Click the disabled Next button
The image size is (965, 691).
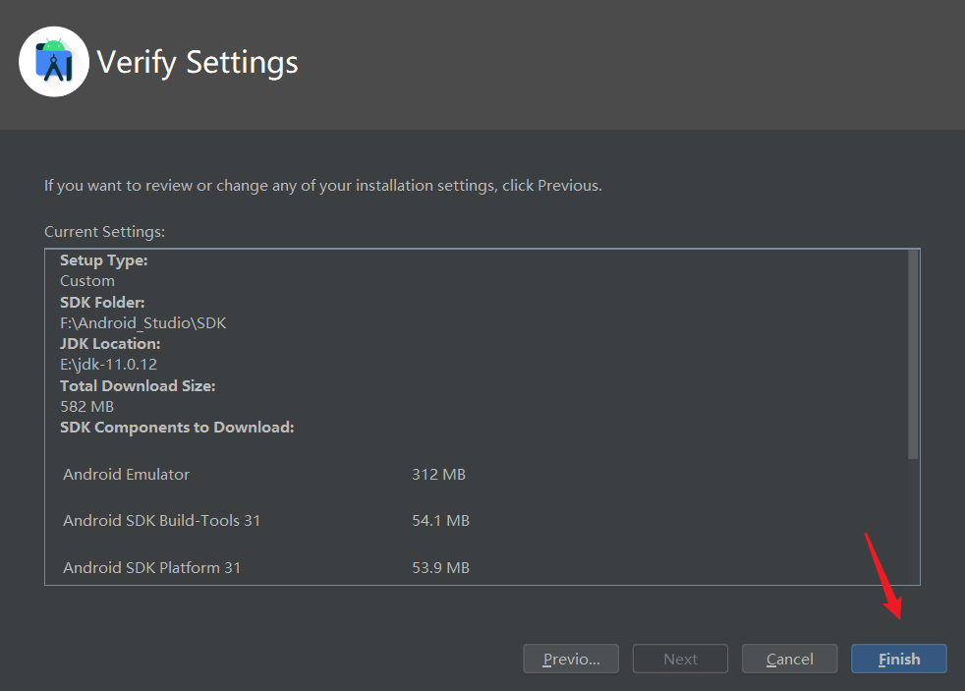pyautogui.click(x=680, y=659)
